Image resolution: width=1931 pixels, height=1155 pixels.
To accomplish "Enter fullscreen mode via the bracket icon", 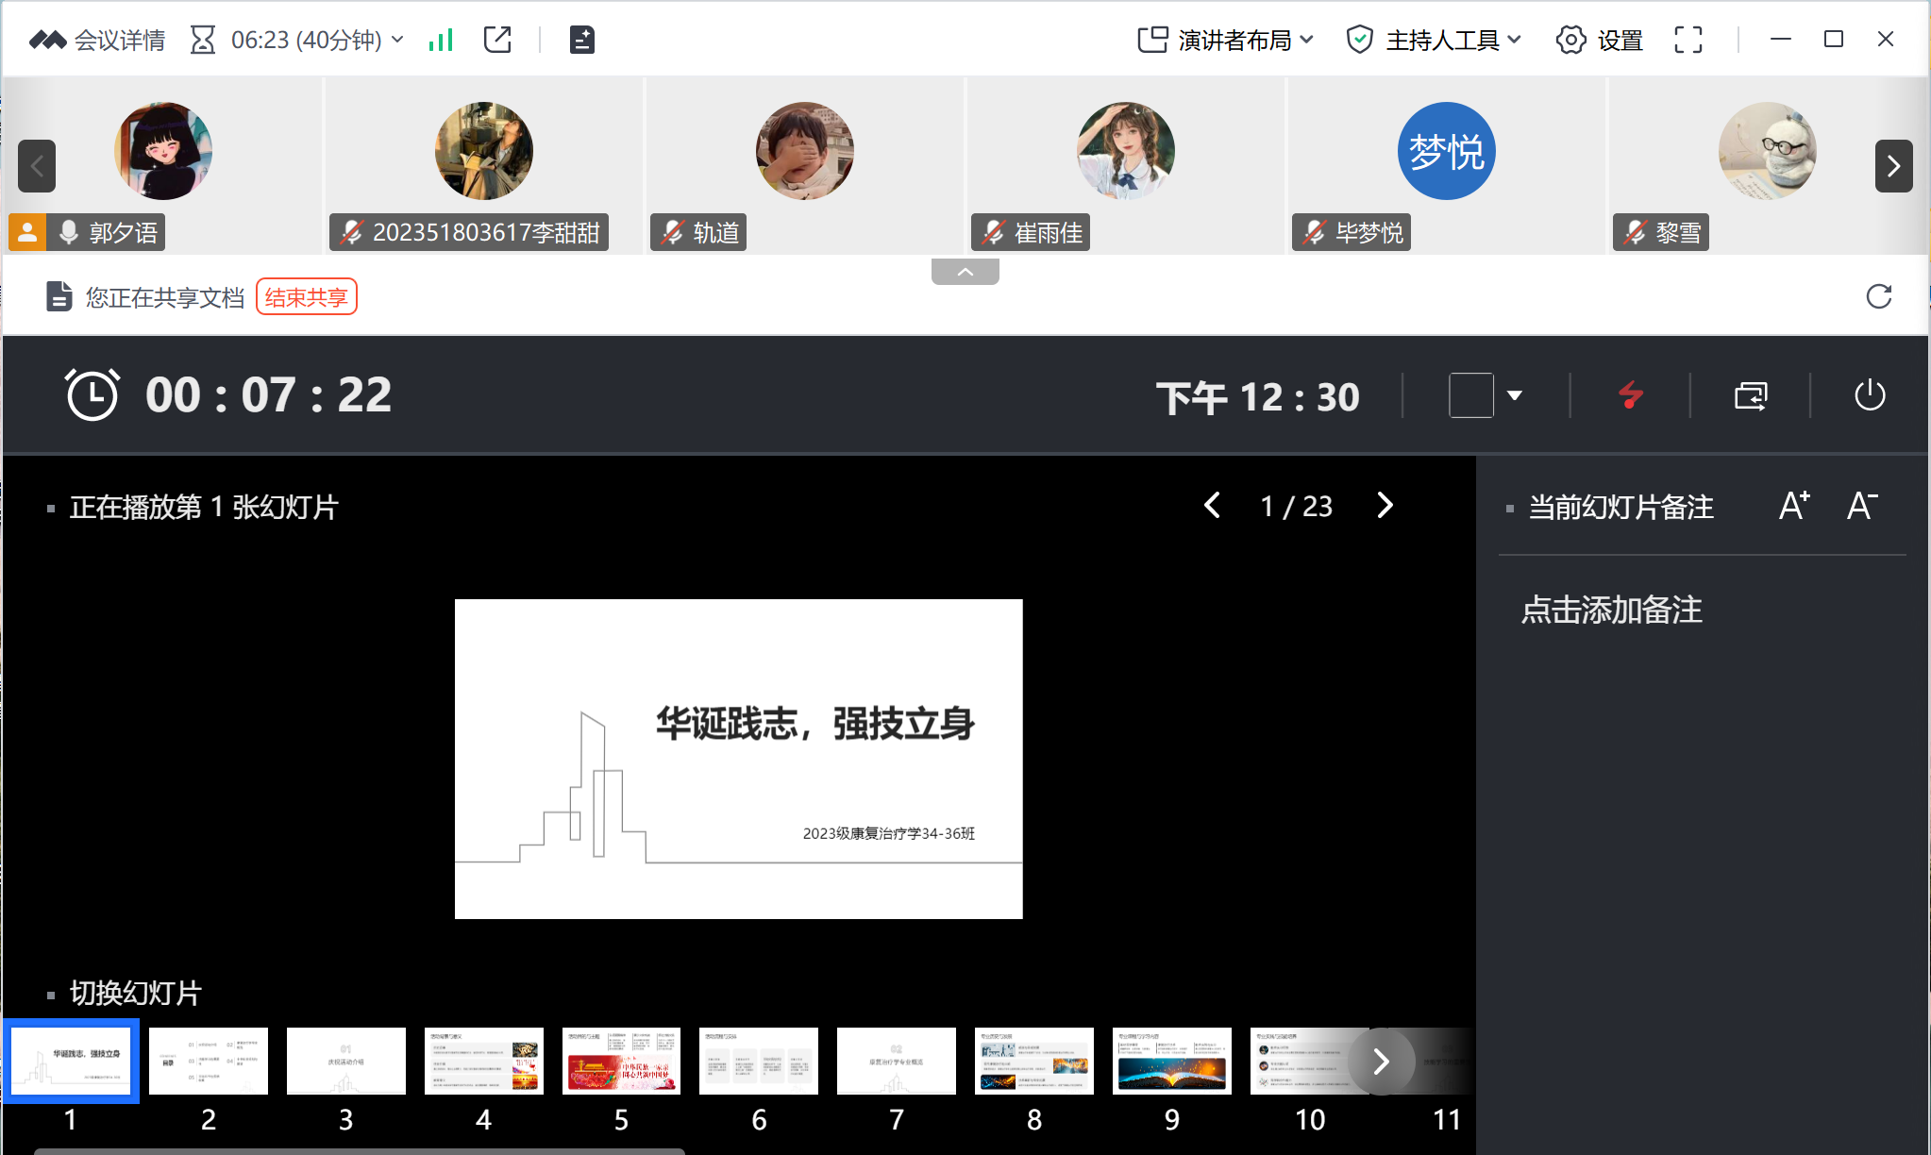I will click(x=1688, y=40).
